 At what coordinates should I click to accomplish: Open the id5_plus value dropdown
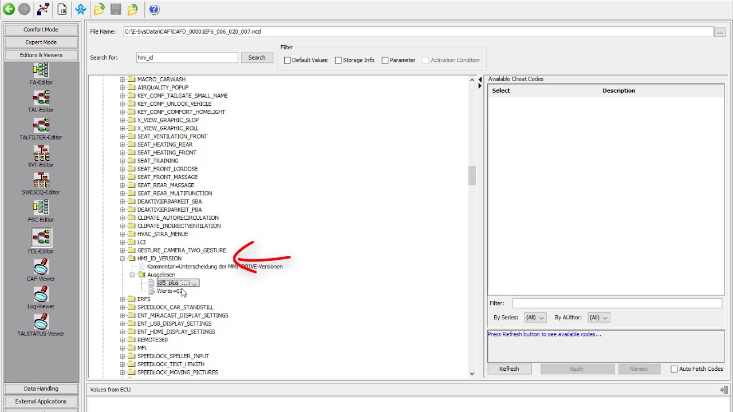(x=195, y=283)
